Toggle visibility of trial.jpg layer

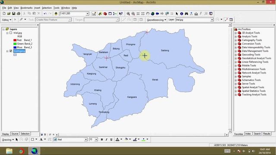11,33
